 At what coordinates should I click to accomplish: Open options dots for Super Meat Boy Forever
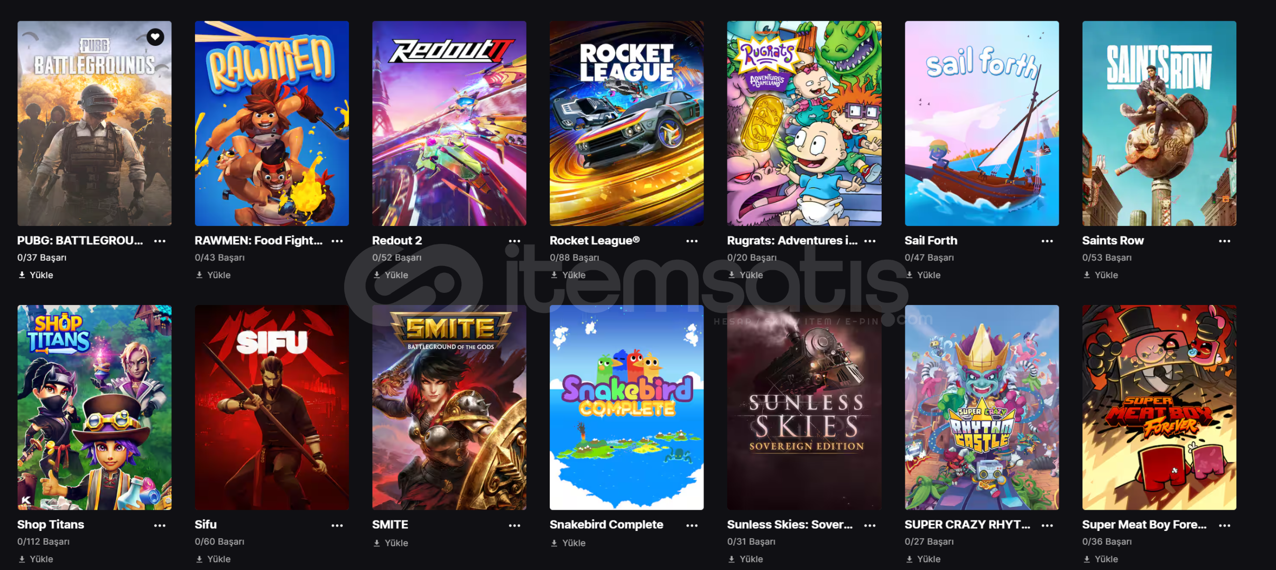1225,526
